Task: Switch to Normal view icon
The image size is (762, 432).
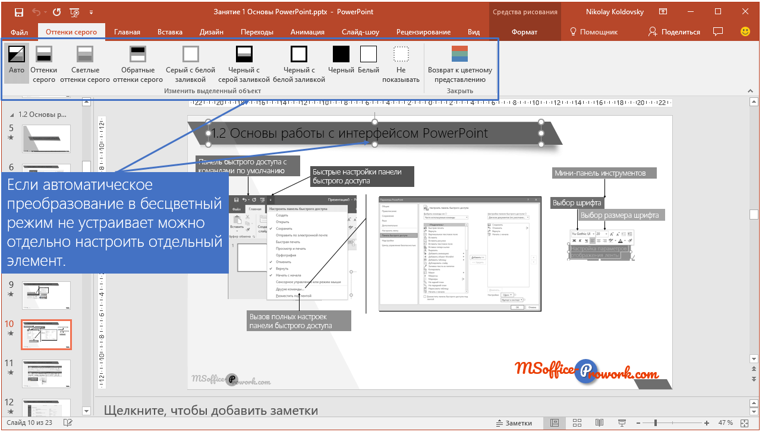Action: coord(554,423)
